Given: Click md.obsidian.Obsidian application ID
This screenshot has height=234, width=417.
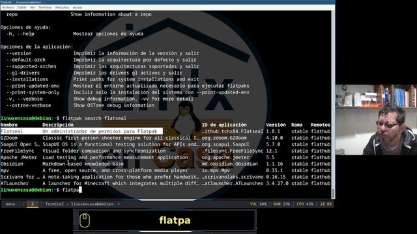Looking at the screenshot, I should pos(229,164).
